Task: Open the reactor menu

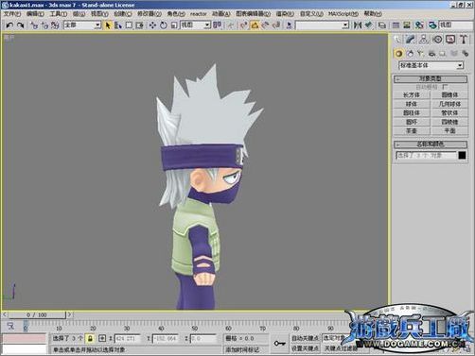Action: pyautogui.click(x=198, y=14)
